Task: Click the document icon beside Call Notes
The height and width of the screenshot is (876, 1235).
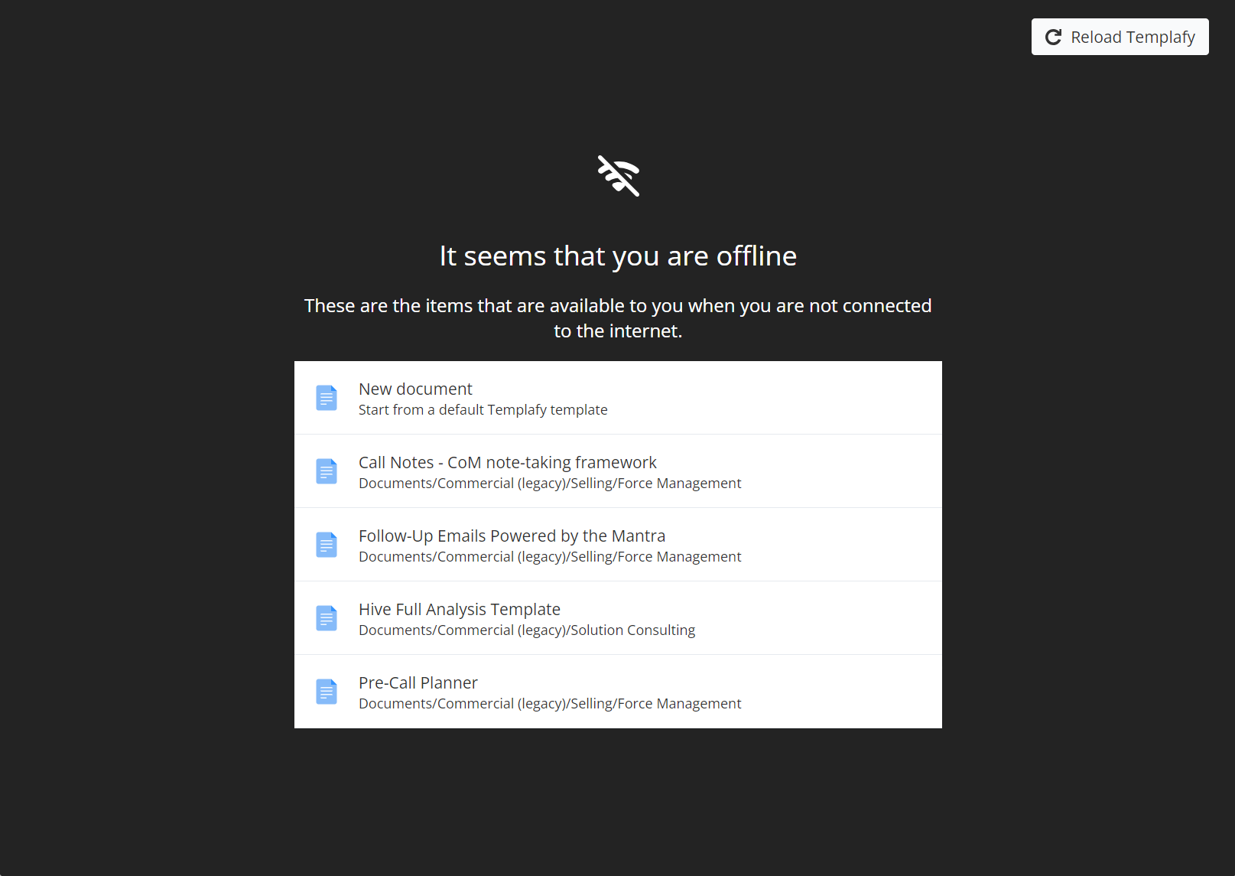Action: point(327,471)
